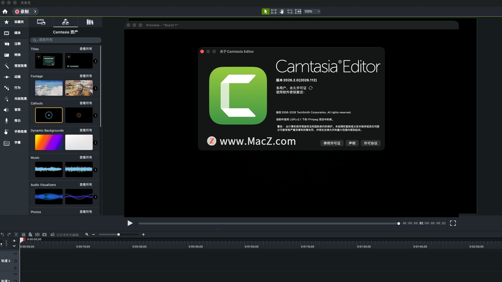Click the canvas animation frame tool
502x282 pixels.
[x=298, y=11]
